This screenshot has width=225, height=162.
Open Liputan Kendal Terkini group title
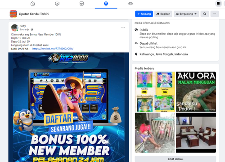[x=34, y=14]
